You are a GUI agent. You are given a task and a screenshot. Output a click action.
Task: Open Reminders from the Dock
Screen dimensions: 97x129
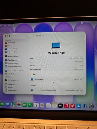48,105
